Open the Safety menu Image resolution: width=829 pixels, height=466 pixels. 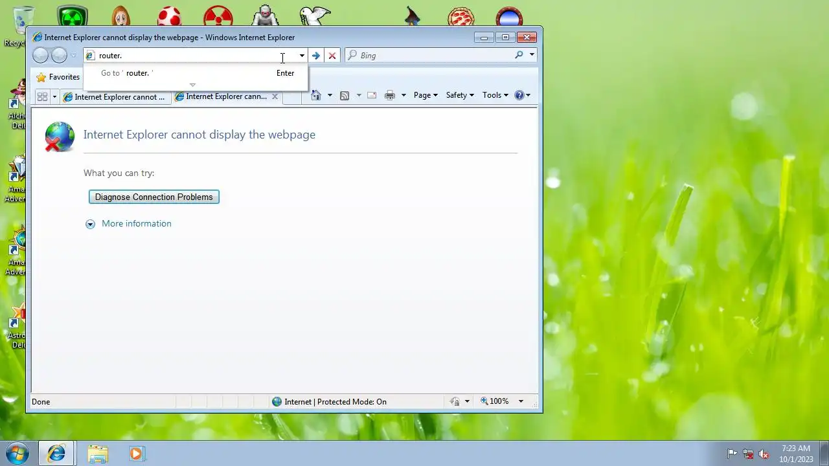tap(460, 95)
